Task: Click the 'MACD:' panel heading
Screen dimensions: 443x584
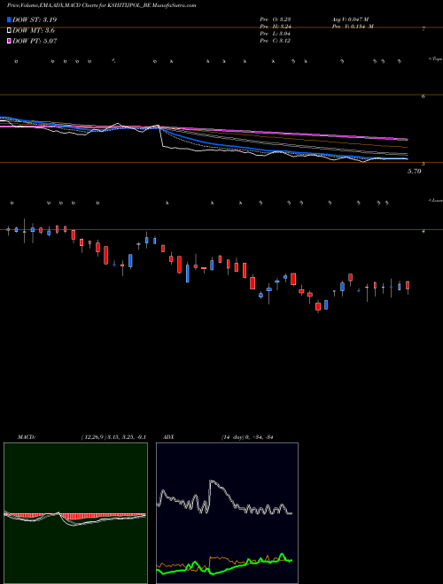Action: pyautogui.click(x=26, y=437)
